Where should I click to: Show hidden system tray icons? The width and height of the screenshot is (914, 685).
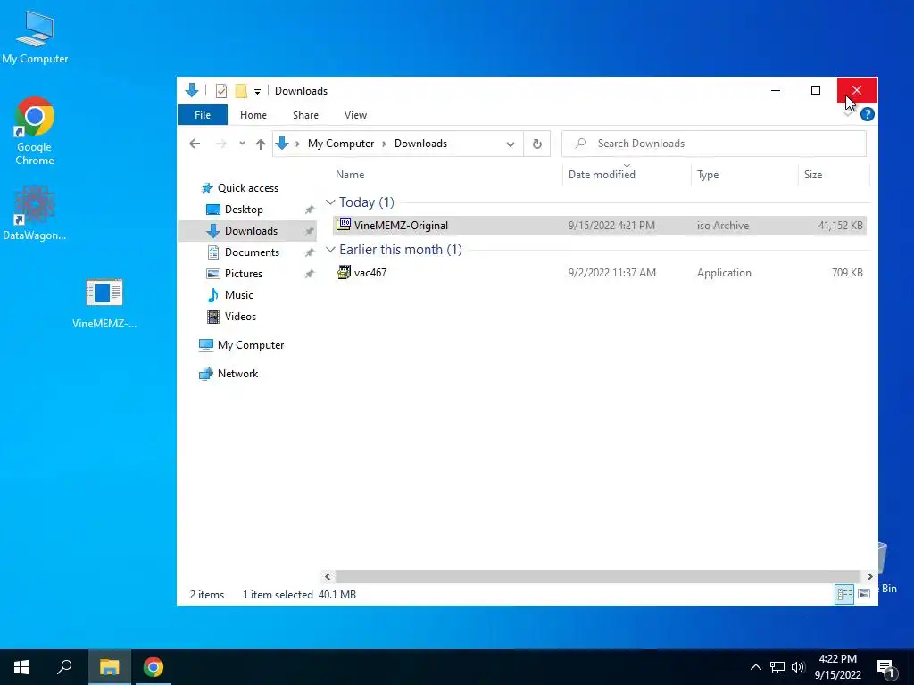point(755,667)
